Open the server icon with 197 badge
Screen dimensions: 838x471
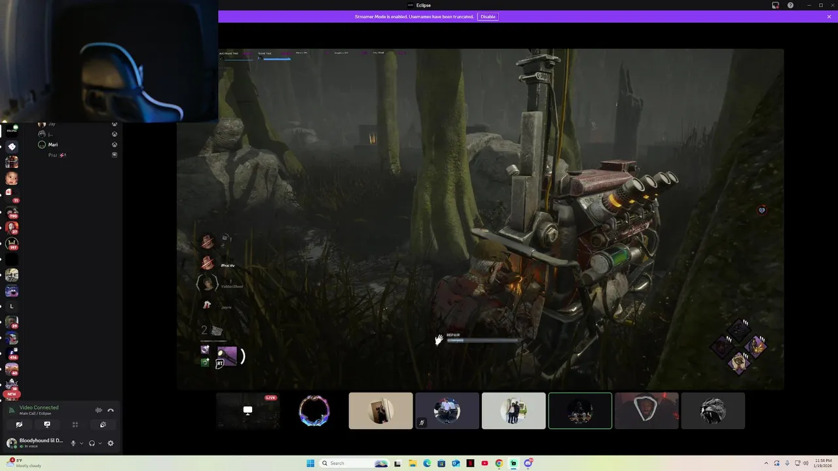click(x=12, y=243)
